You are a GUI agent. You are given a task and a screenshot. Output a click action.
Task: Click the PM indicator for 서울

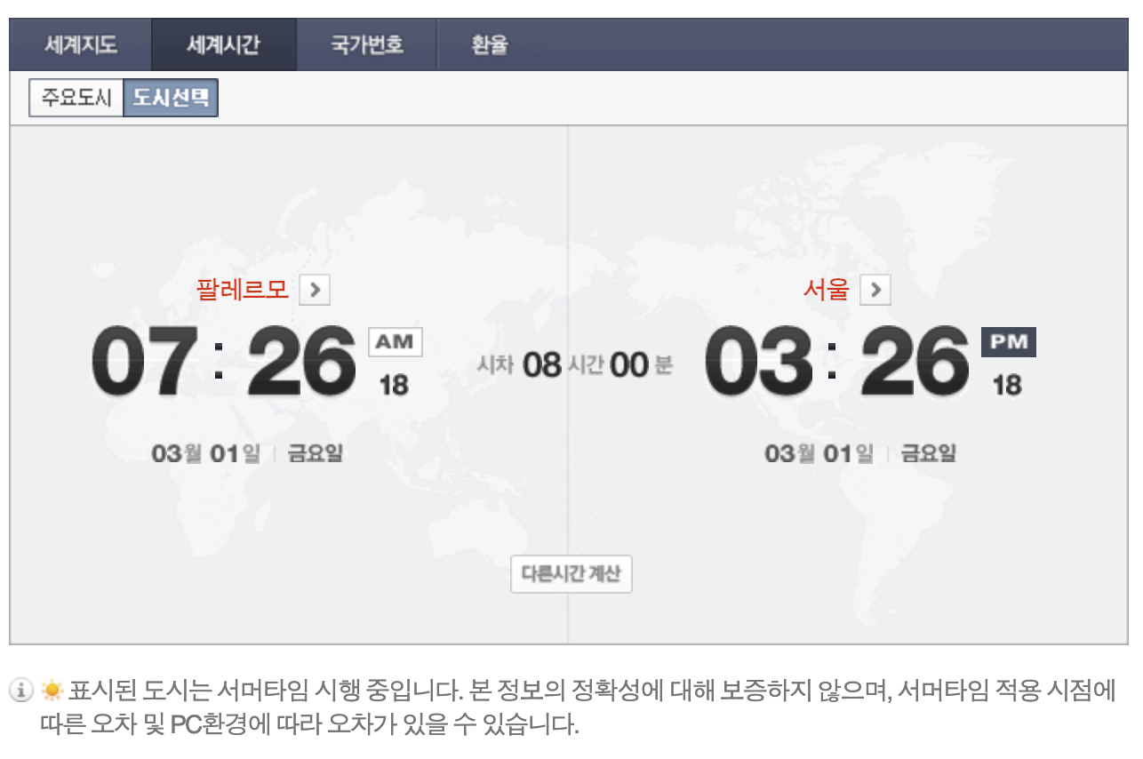[x=1009, y=342]
